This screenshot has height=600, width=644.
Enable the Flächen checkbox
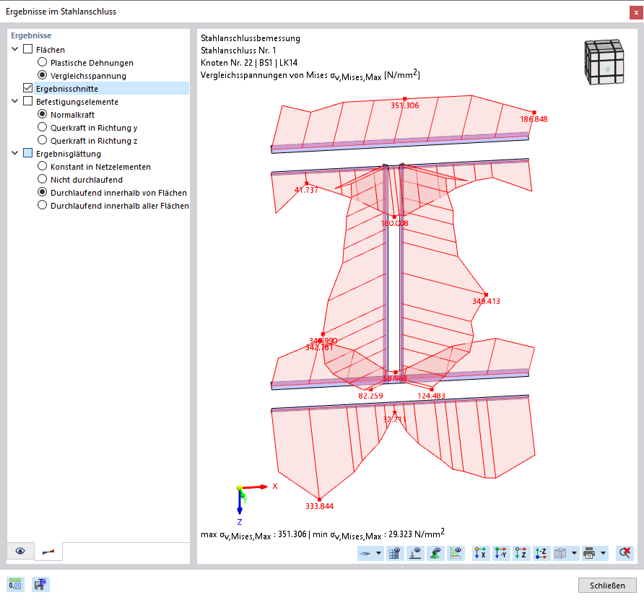(x=28, y=49)
